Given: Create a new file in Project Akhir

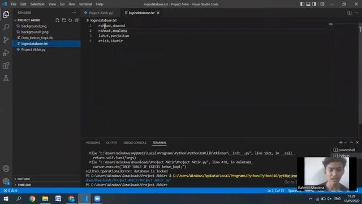Looking at the screenshot, I should click(x=57, y=20).
